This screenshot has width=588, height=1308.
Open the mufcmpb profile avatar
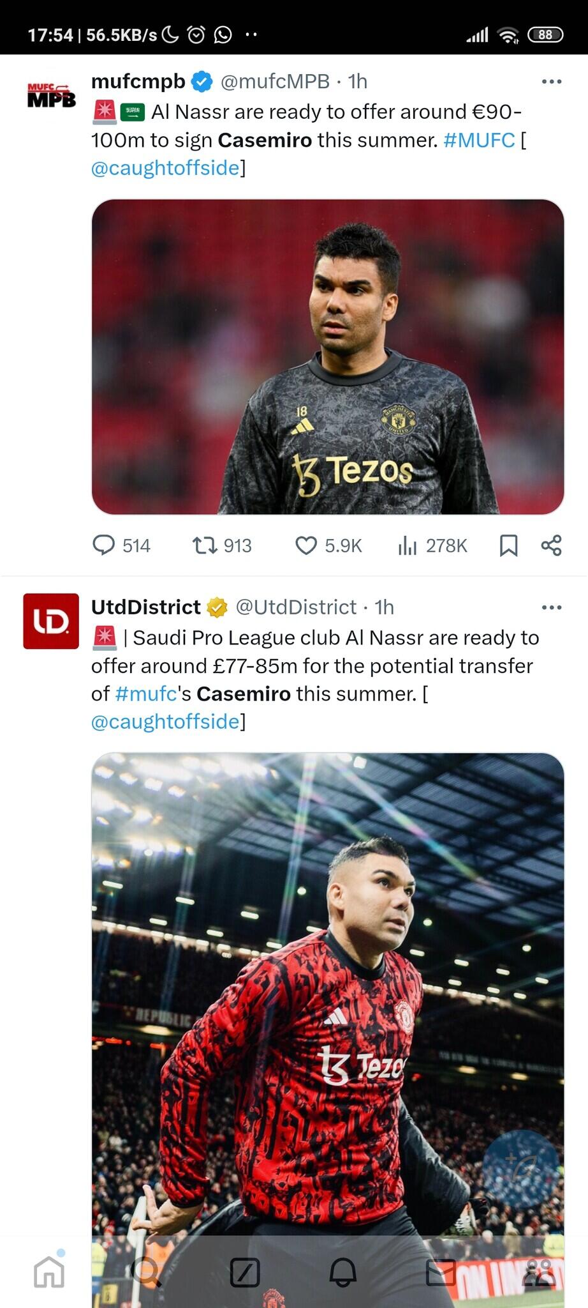coord(51,96)
